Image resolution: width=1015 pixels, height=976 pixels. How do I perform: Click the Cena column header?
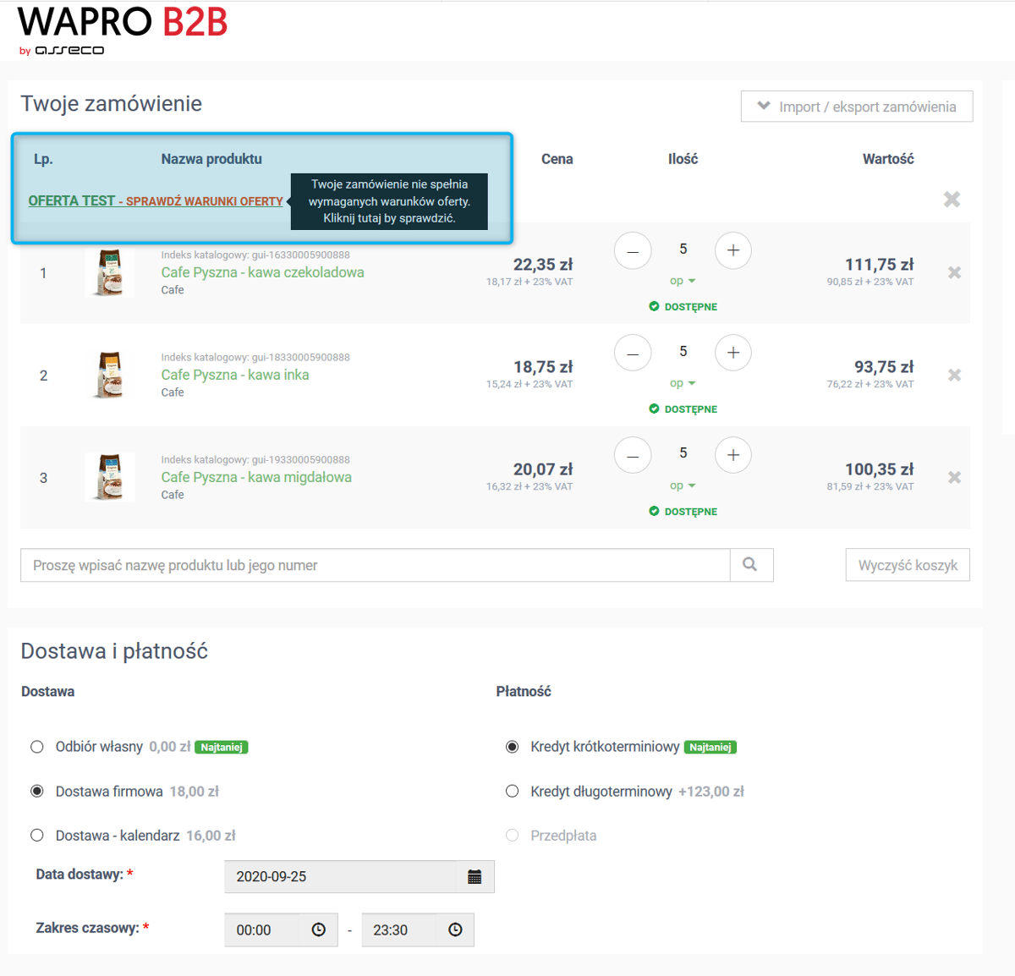[557, 159]
